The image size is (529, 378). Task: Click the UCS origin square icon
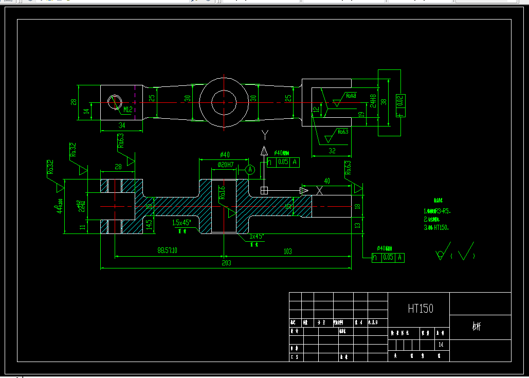point(264,190)
